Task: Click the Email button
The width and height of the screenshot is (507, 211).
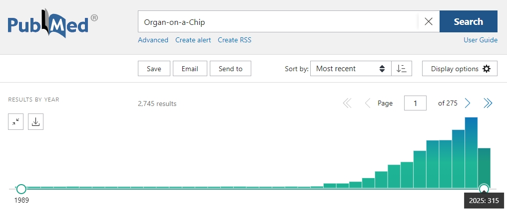Action: pos(190,69)
